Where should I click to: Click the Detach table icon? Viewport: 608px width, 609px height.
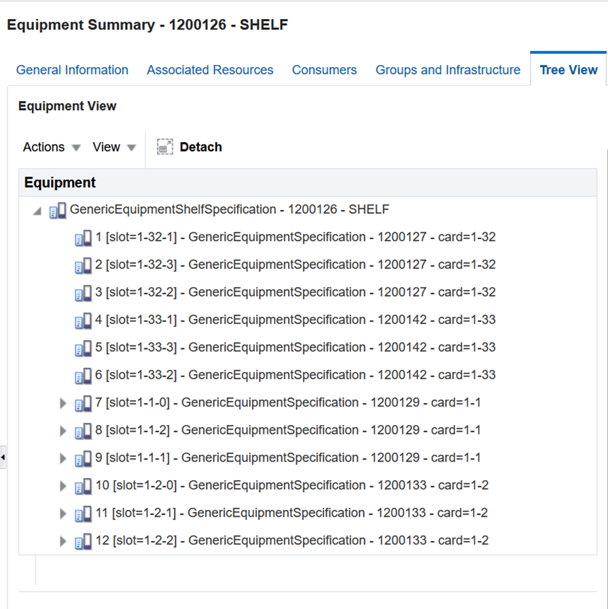[x=164, y=147]
